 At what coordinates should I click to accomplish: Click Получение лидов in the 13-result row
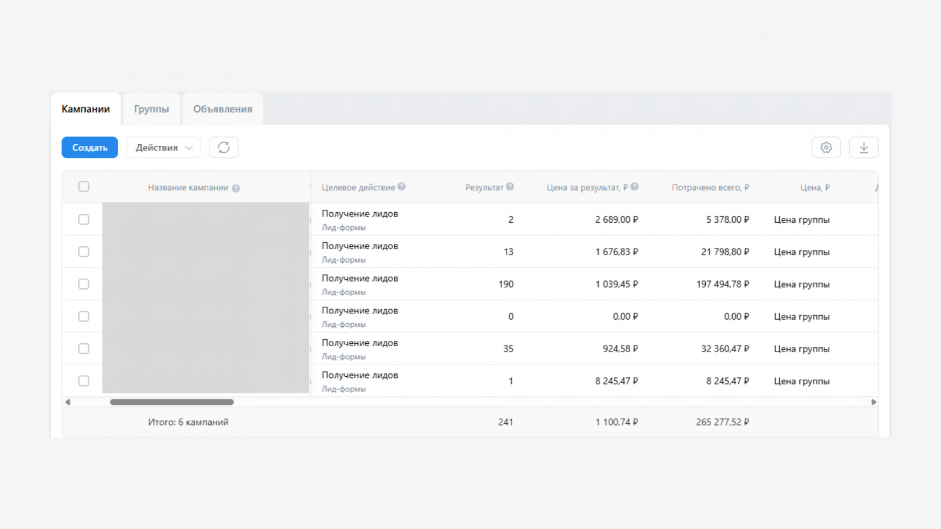click(360, 246)
